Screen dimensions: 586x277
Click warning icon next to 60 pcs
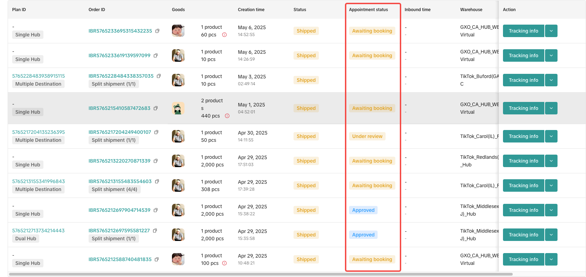coord(224,35)
